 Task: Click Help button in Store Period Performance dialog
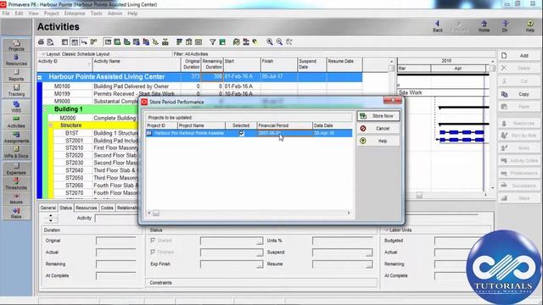point(378,141)
